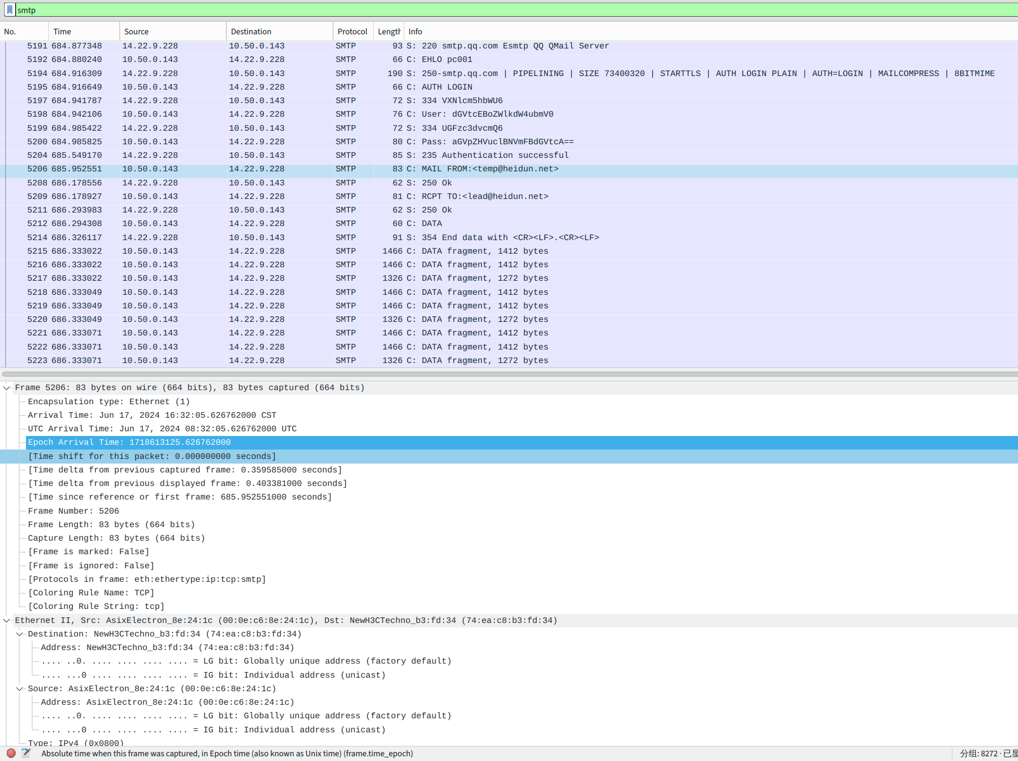Open the capture file comment pencil icon
The image size is (1018, 761).
[x=26, y=753]
